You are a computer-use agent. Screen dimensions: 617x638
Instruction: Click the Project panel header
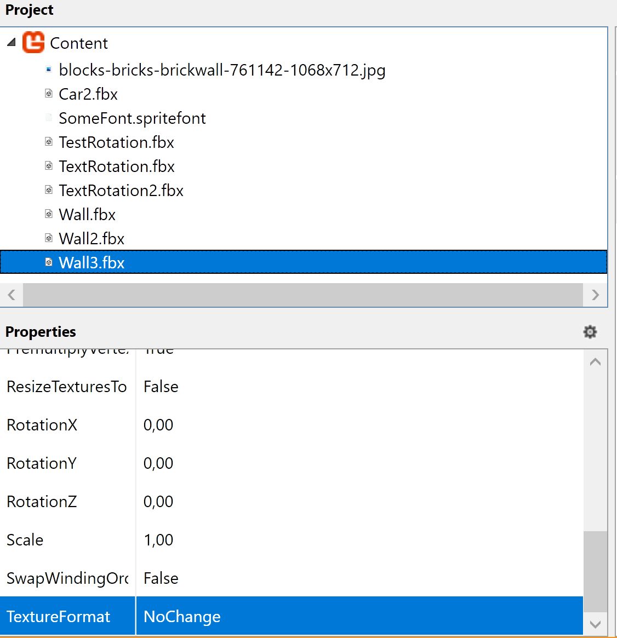point(29,10)
